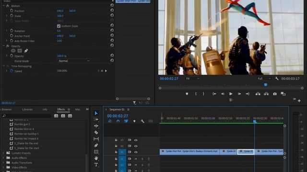307x172 pixels.
Task: Mute audio track A1
Action: click(x=136, y=159)
